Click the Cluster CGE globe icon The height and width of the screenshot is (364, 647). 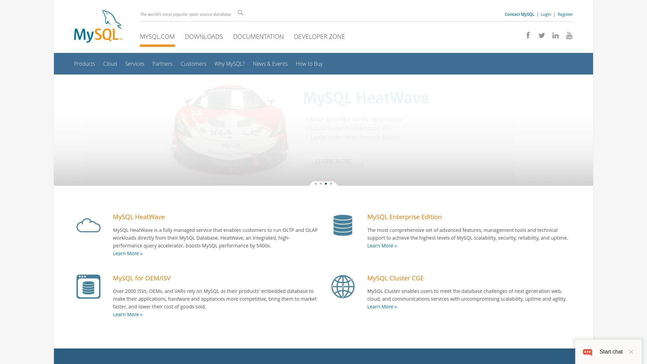343,286
